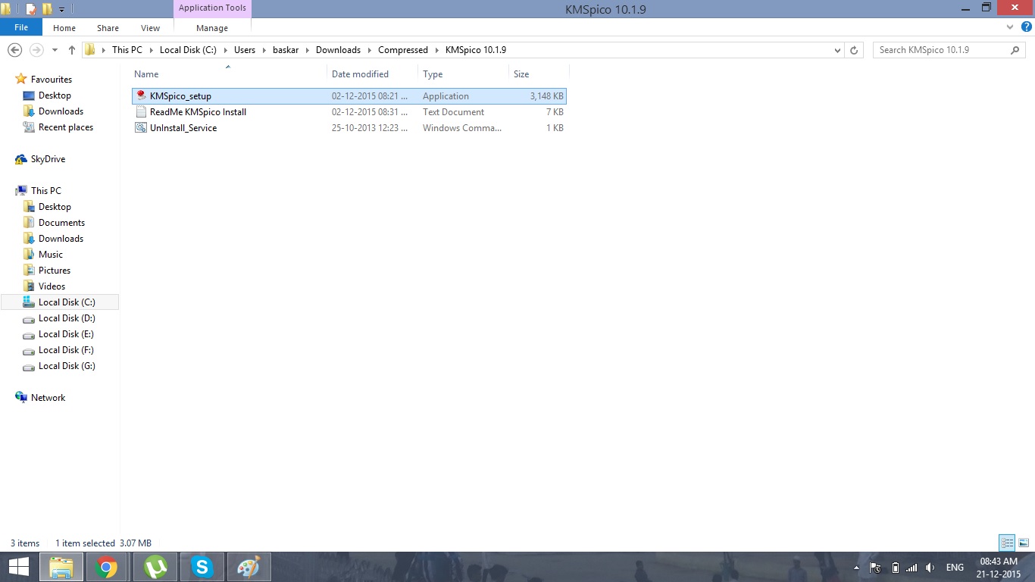This screenshot has width=1035, height=582.
Task: Switch to Large icons view layout
Action: tap(1024, 543)
